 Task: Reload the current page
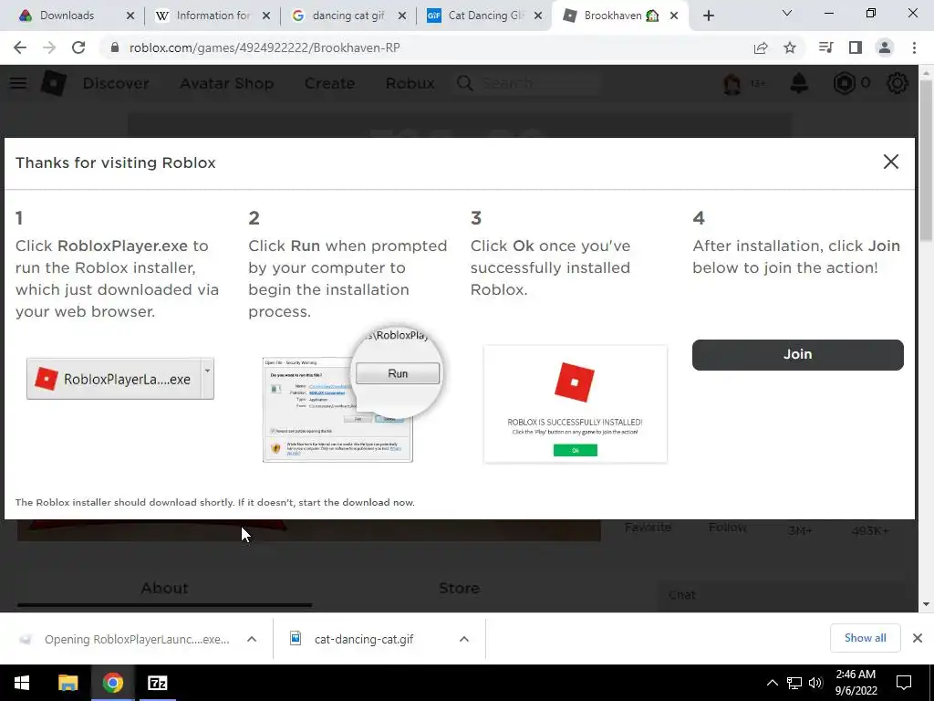(78, 47)
